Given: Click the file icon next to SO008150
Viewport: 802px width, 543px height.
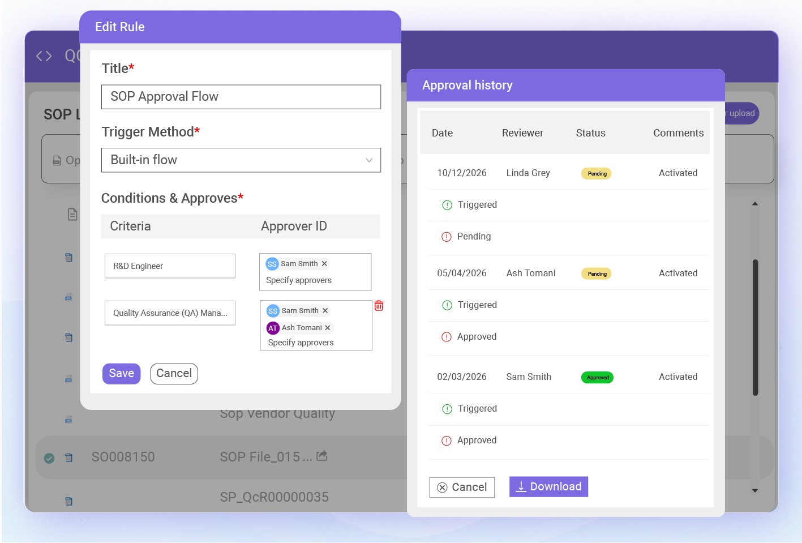Looking at the screenshot, I should tap(68, 458).
